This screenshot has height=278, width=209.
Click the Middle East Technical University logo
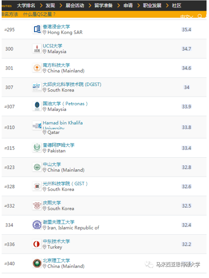37,244
